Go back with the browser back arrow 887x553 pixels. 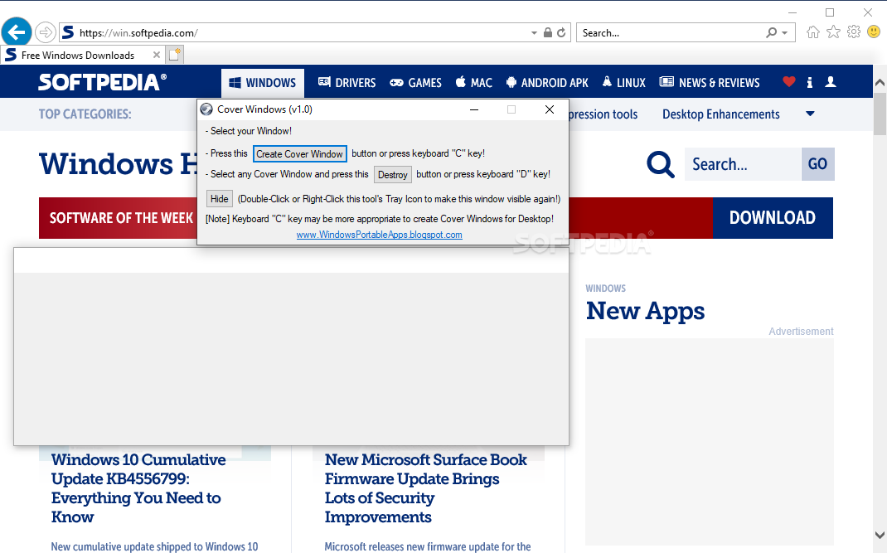click(x=17, y=32)
